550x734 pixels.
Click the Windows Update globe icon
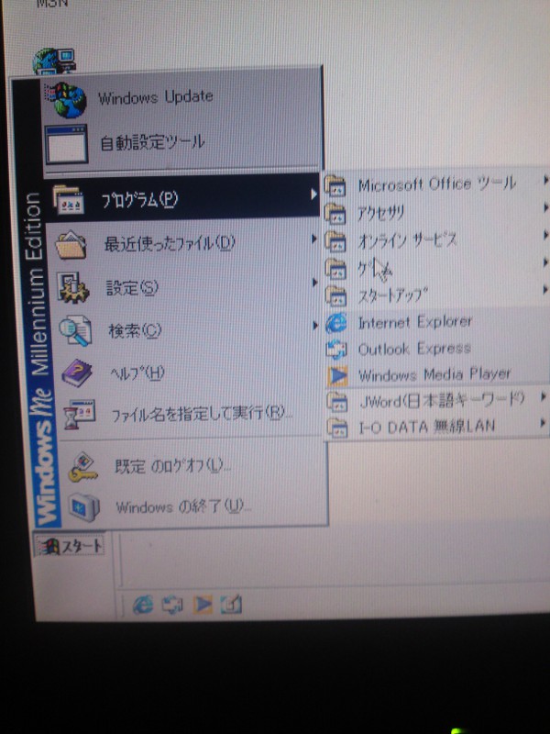(66, 99)
